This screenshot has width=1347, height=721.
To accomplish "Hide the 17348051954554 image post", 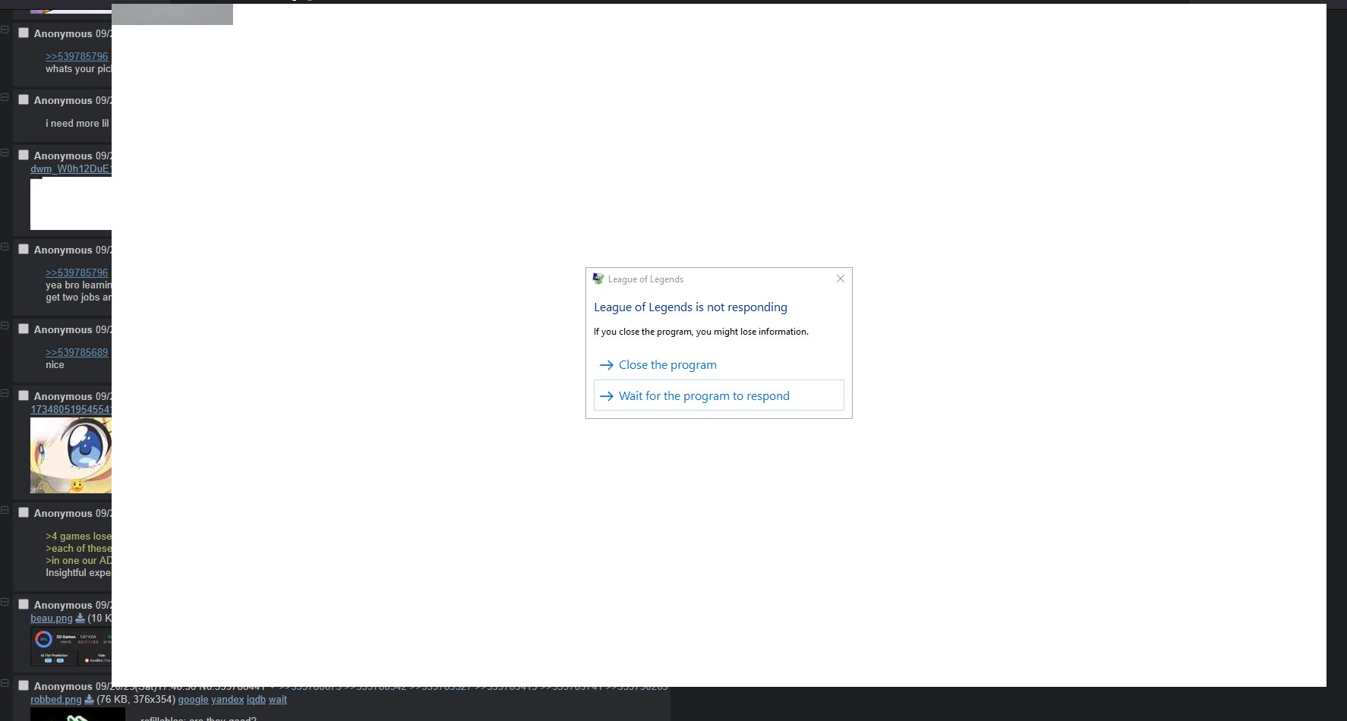I will pyautogui.click(x=5, y=393).
